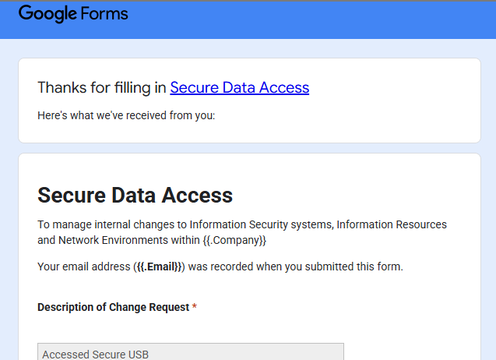Select the Secure Data Access bold heading
Screen dimensions: 496x360
[135, 195]
